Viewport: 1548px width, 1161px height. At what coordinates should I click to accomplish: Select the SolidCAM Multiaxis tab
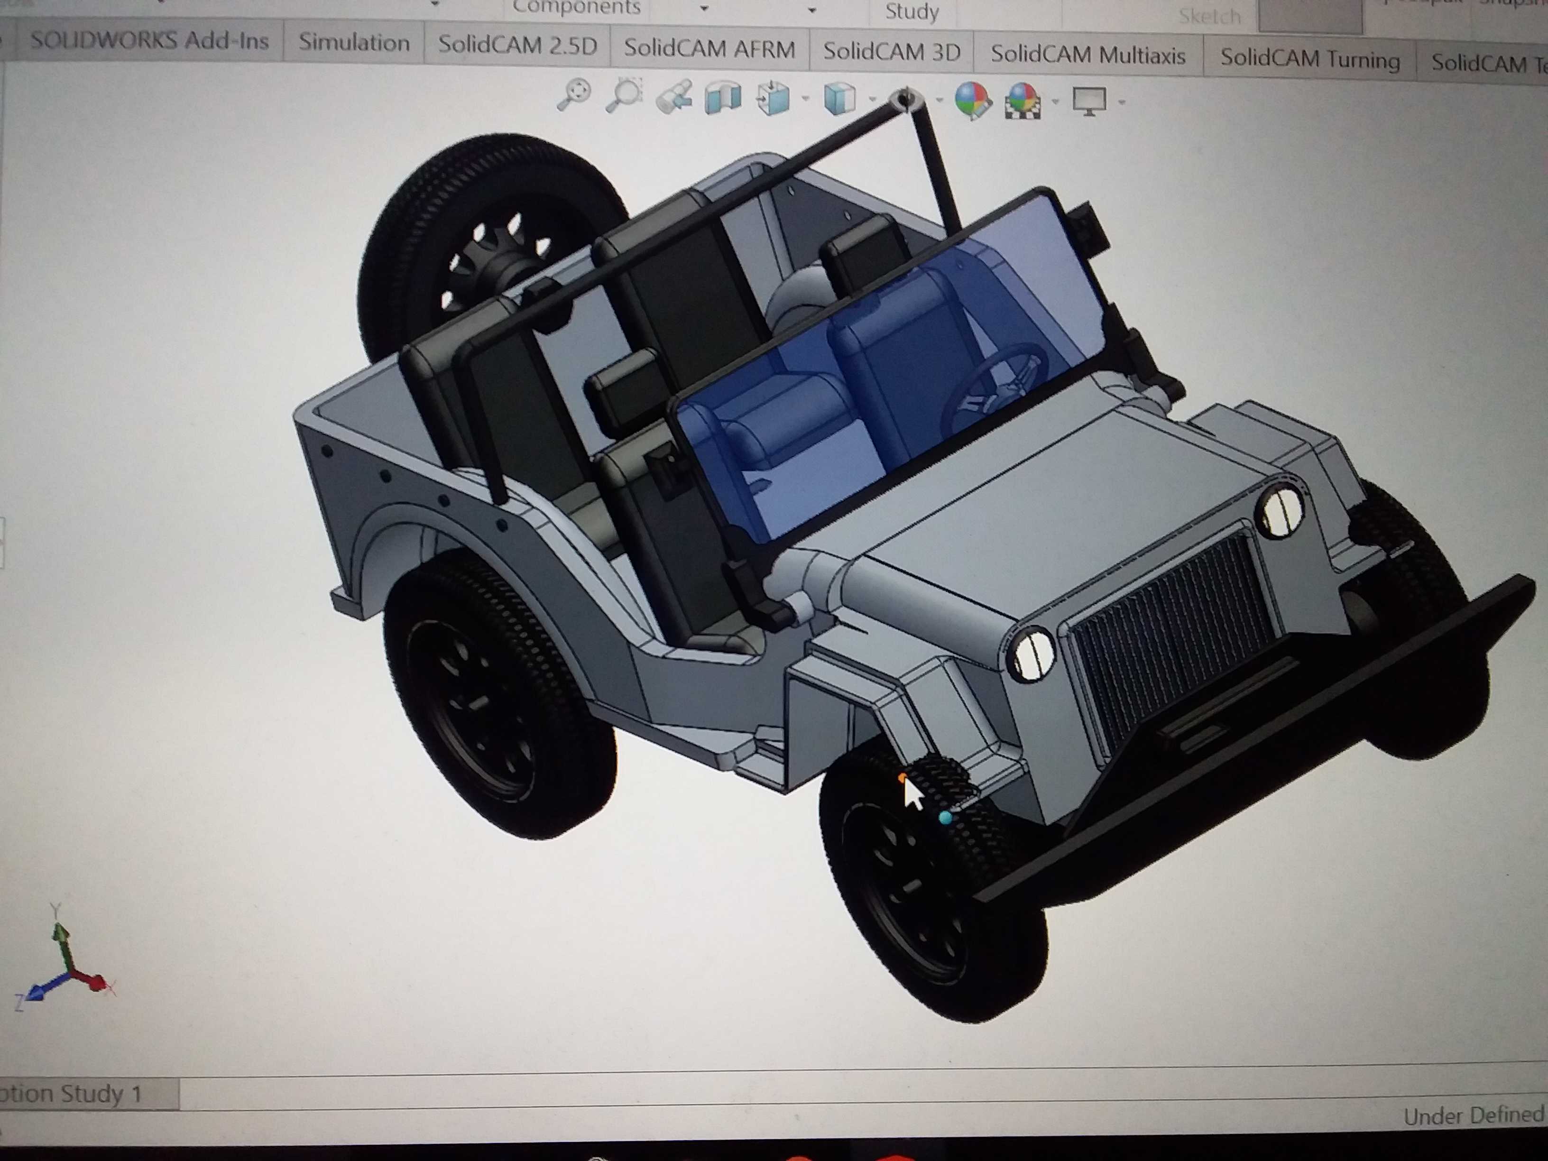[x=1087, y=54]
